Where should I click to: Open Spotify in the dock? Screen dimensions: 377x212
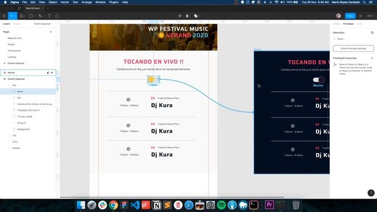coord(221,205)
